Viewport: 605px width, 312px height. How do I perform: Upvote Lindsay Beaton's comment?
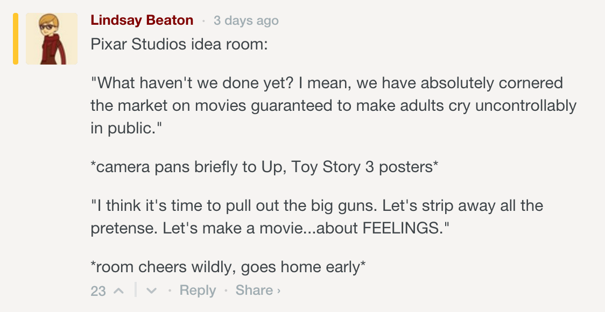coord(119,290)
